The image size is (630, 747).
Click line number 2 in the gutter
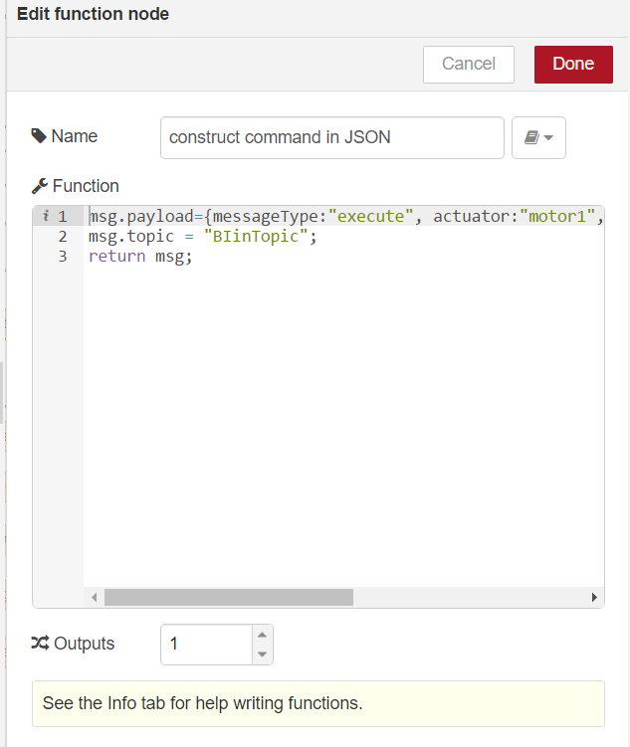click(63, 236)
